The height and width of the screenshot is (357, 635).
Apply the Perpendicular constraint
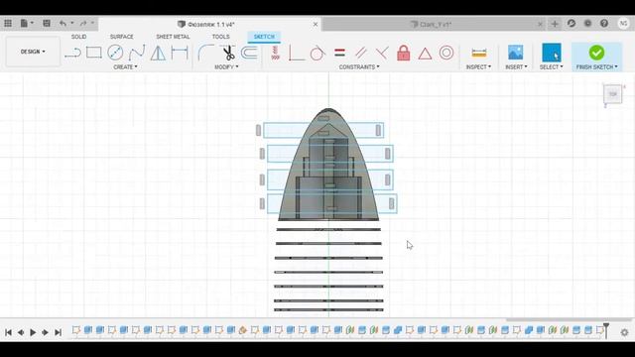click(x=381, y=53)
